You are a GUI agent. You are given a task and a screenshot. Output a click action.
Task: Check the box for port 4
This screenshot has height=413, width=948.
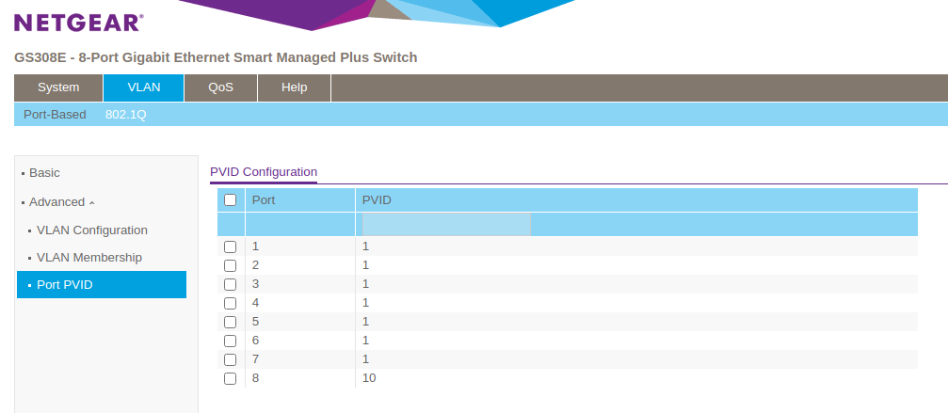pyautogui.click(x=230, y=303)
